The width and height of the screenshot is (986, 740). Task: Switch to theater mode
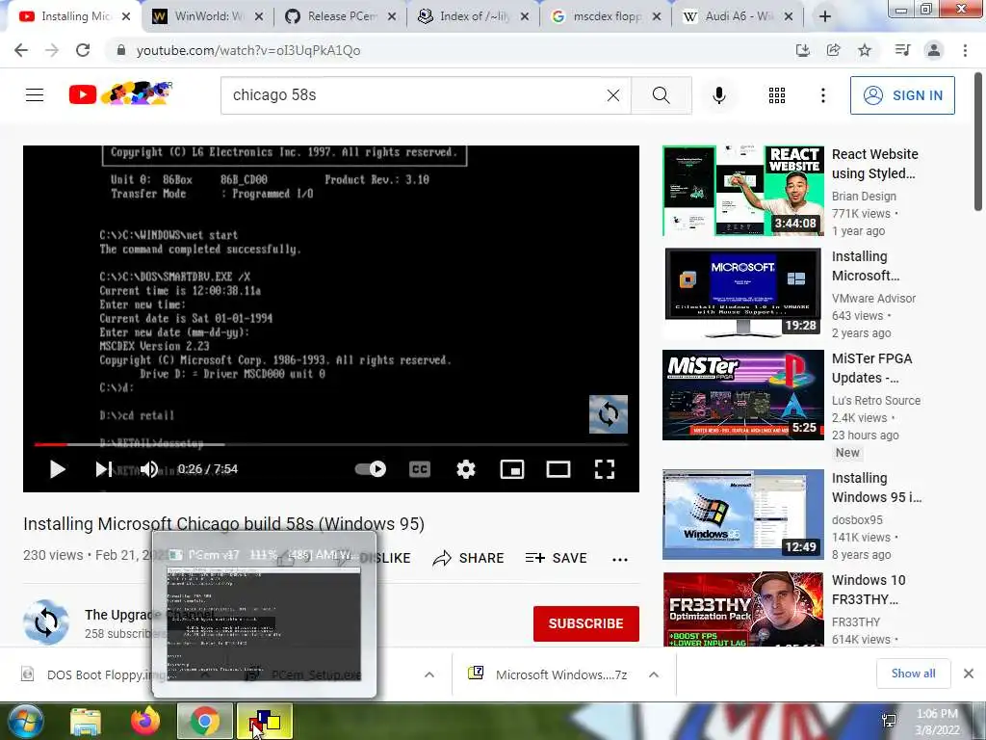pos(558,469)
